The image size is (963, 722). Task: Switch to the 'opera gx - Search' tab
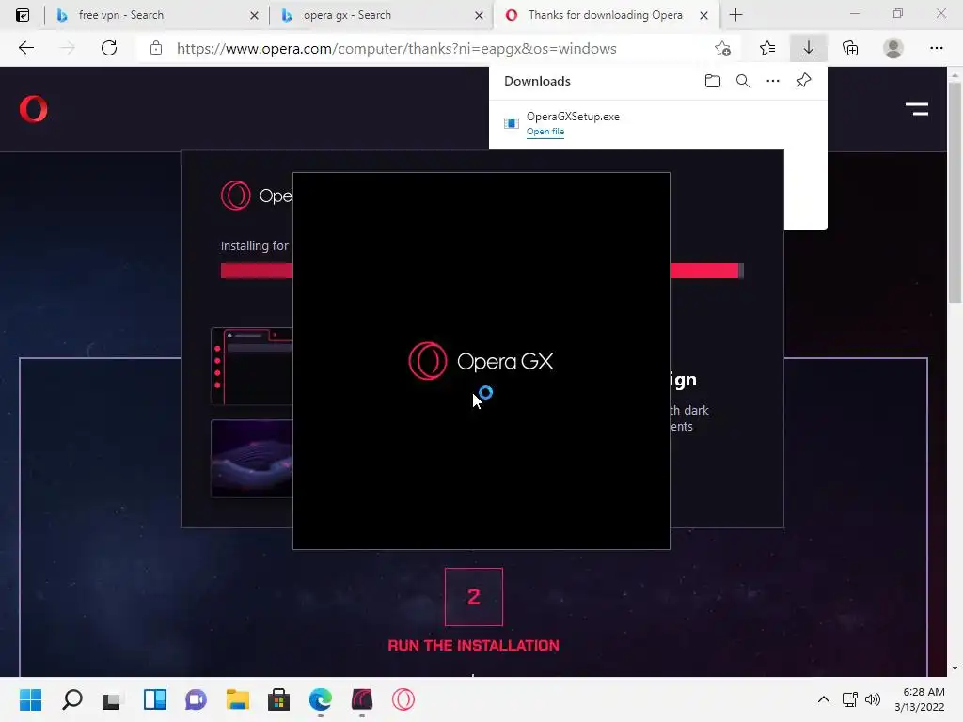[381, 15]
